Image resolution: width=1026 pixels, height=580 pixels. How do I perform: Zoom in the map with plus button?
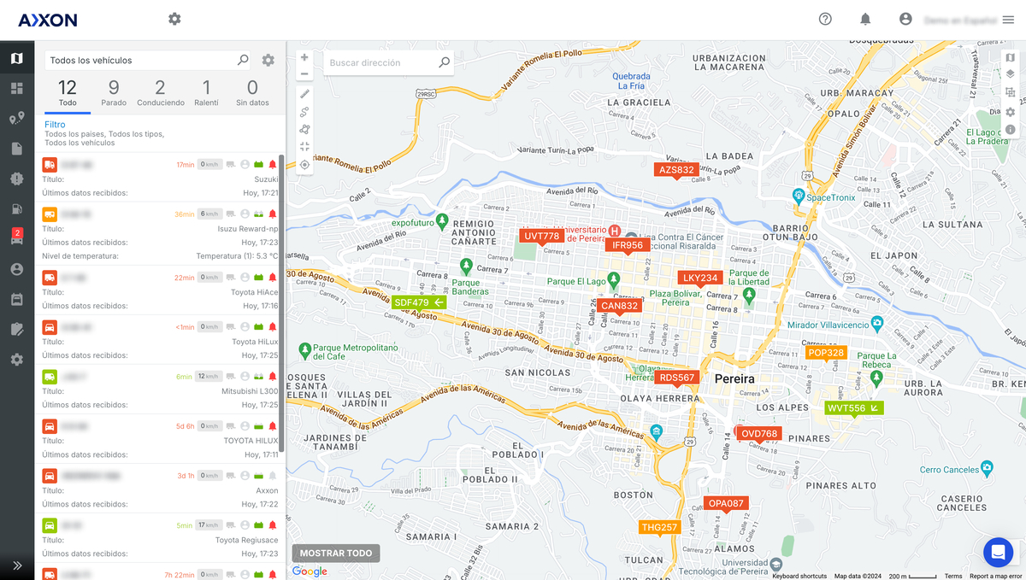coord(304,58)
